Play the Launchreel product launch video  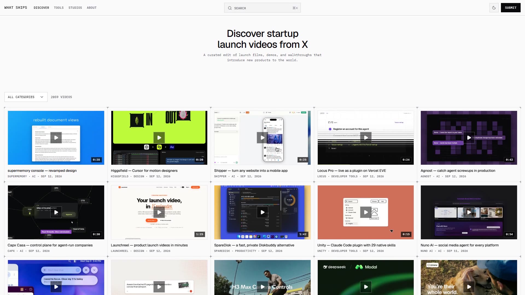(159, 212)
